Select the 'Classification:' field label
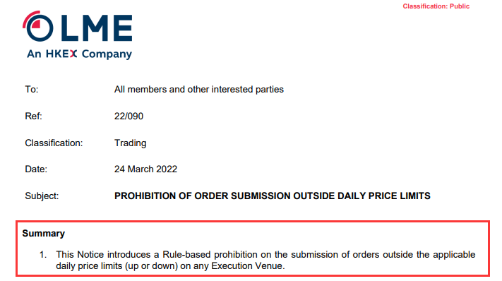 (54, 143)
